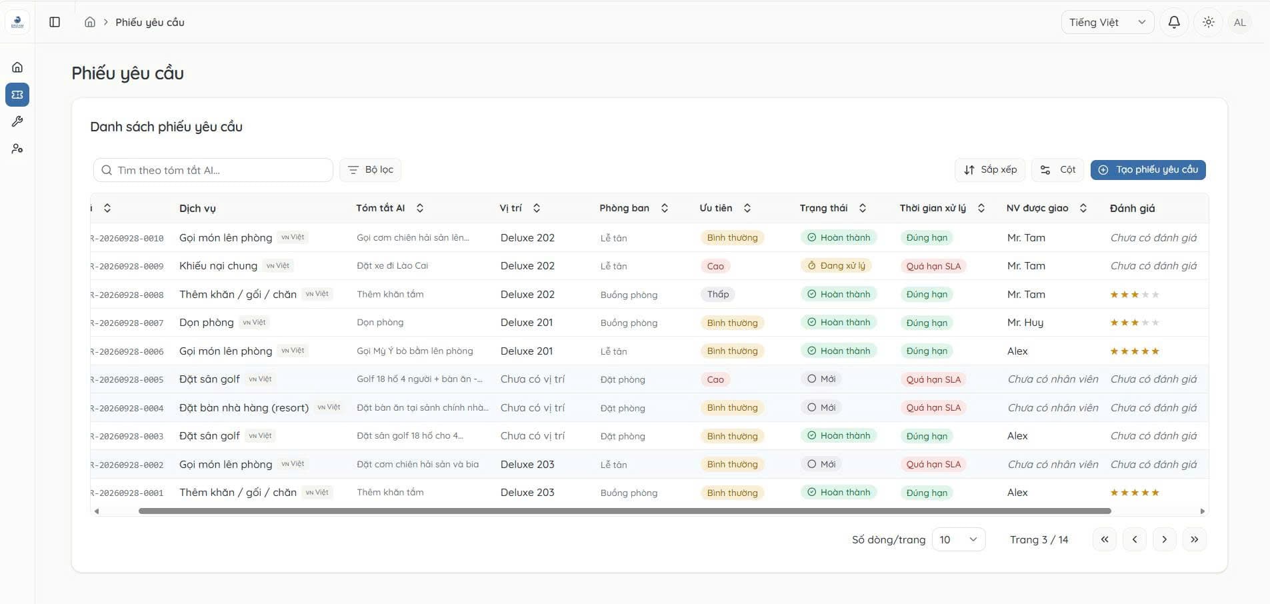The height and width of the screenshot is (604, 1270).
Task: Jump to the first page
Action: click(1105, 539)
